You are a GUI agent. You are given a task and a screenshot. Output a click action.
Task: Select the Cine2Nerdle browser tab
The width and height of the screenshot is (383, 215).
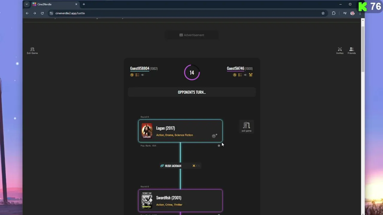tap(55, 4)
